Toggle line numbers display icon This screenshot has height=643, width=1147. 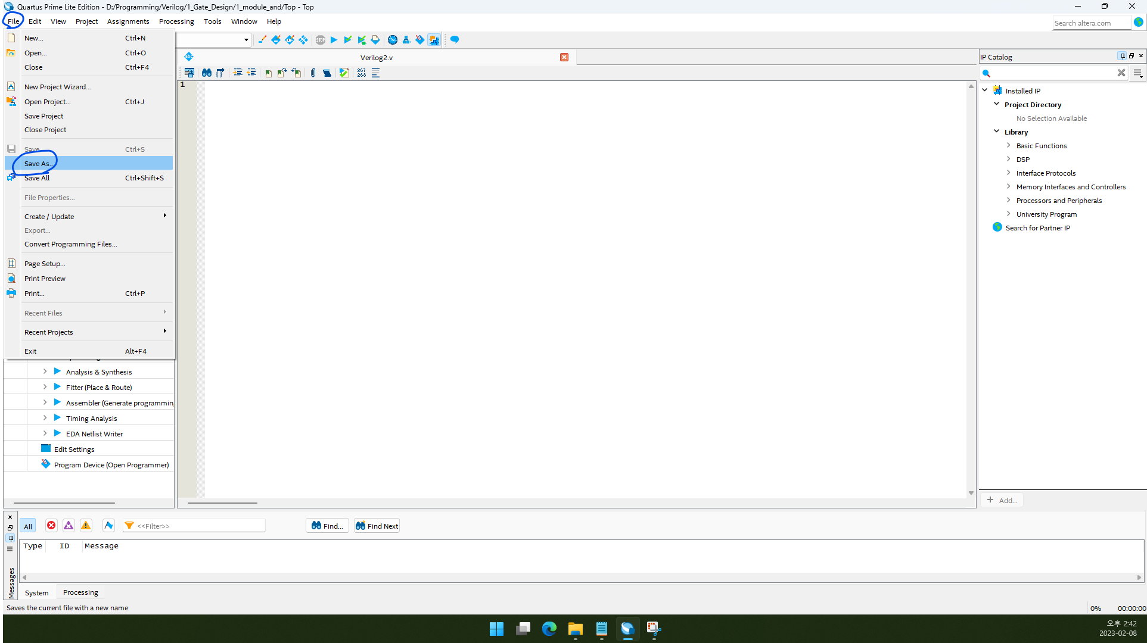(x=362, y=73)
